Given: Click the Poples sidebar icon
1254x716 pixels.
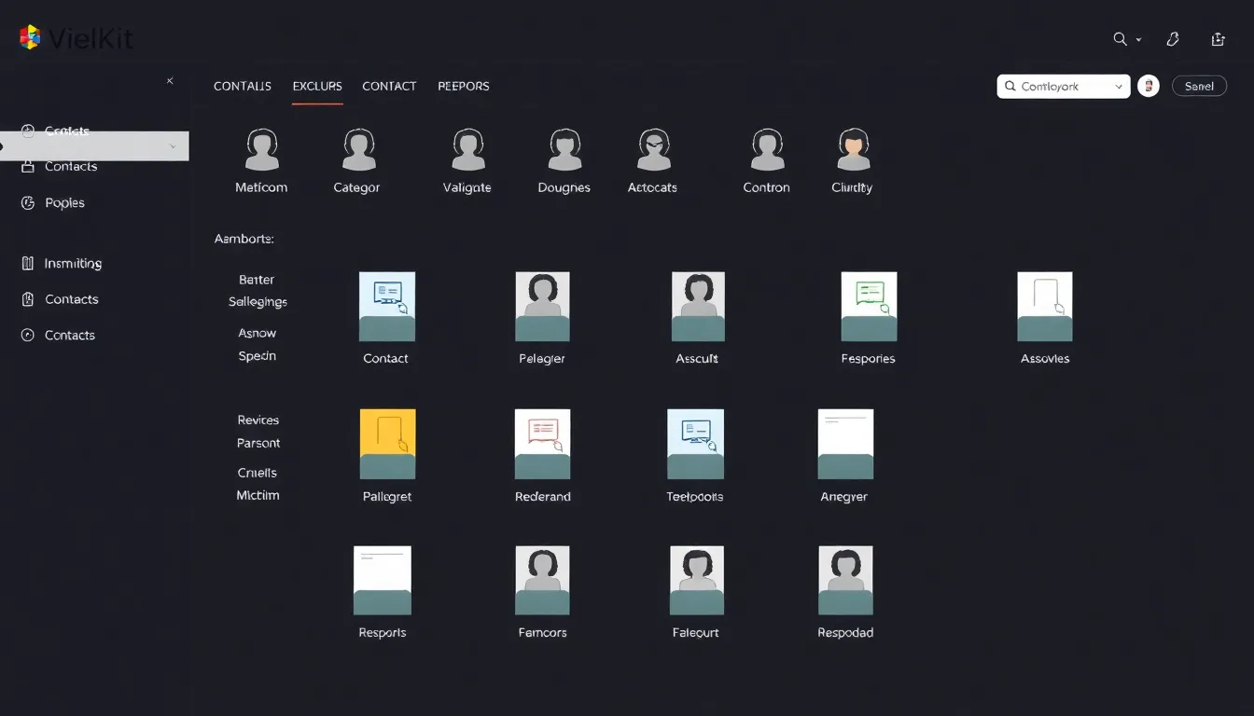Looking at the screenshot, I should click(x=28, y=203).
